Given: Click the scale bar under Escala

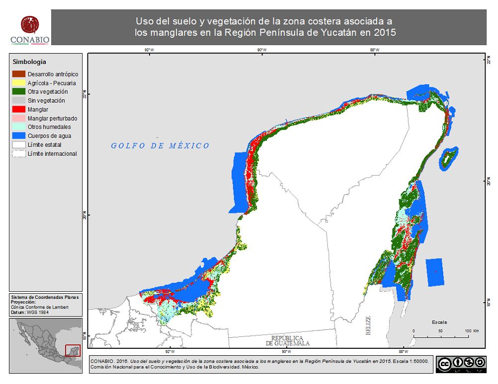Looking at the screenshot, I should pyautogui.click(x=440, y=336).
